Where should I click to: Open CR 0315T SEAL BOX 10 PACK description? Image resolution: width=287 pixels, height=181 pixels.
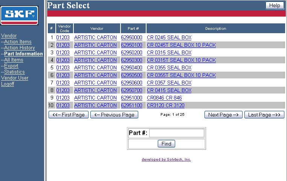[182, 60]
